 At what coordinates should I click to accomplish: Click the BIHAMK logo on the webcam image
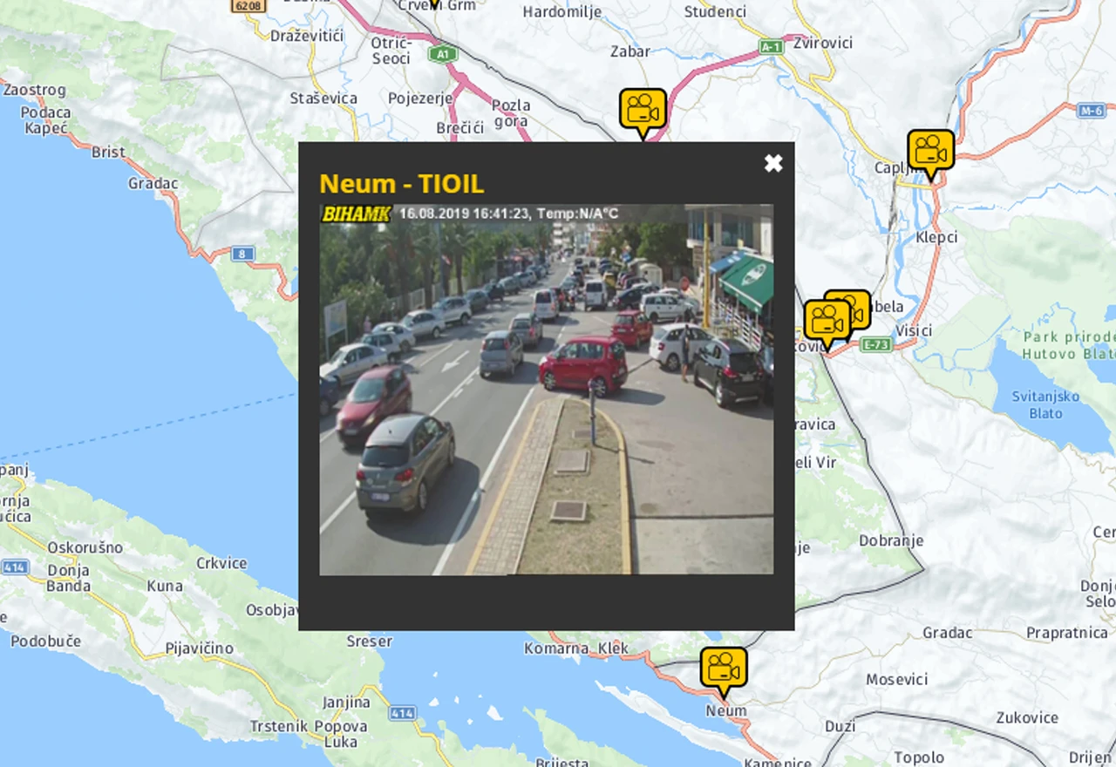point(356,214)
